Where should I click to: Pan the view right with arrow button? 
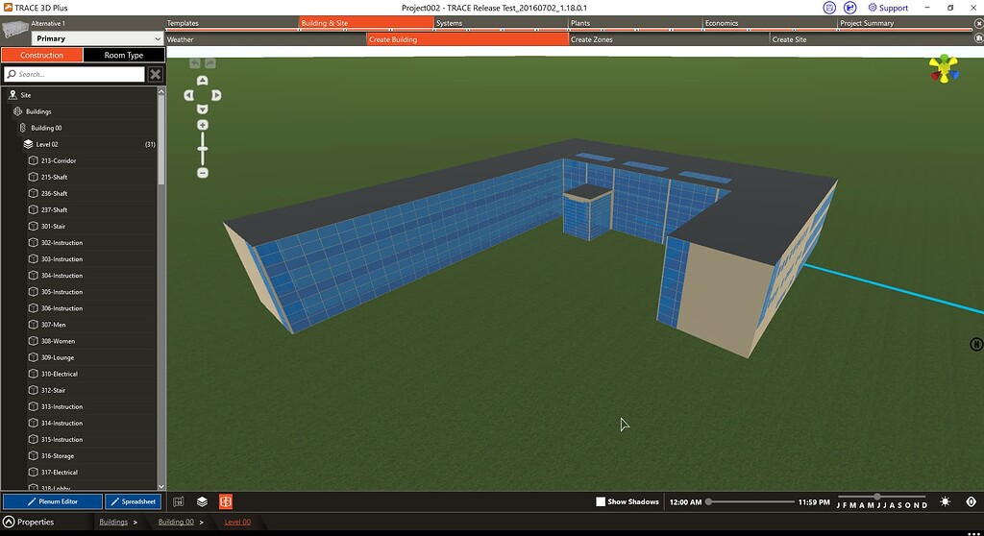217,95
